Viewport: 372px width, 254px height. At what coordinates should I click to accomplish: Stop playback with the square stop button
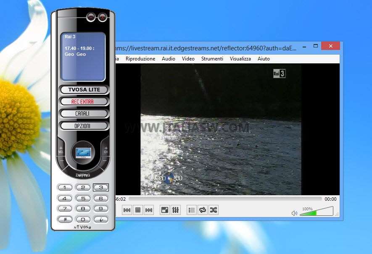(137, 210)
